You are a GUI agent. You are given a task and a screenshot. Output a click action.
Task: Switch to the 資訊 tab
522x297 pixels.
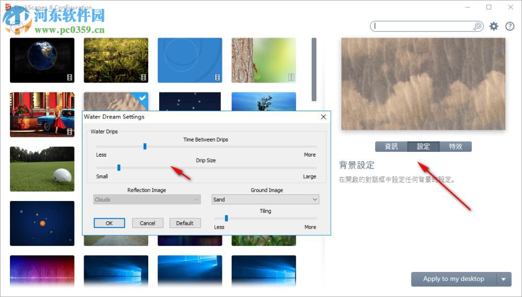pos(391,147)
